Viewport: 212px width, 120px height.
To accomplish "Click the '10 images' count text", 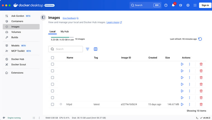I will pos(80,39).
